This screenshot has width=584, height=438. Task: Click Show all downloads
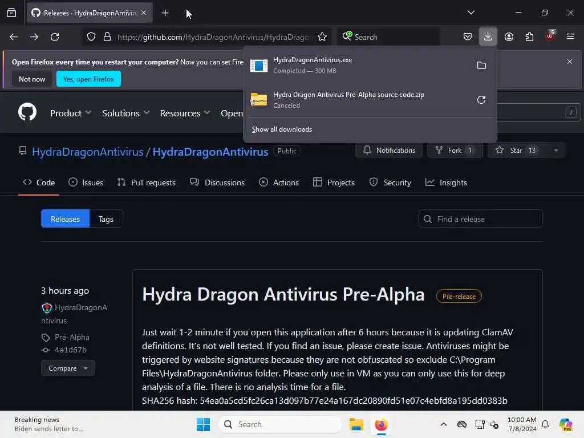(282, 129)
